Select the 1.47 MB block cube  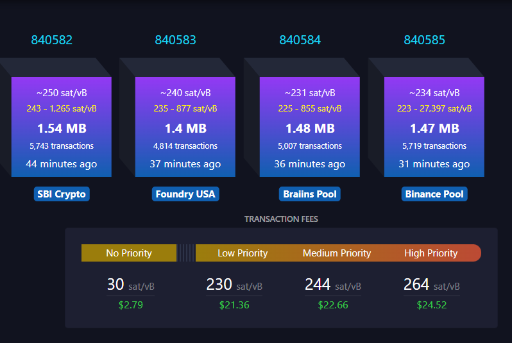[434, 127]
